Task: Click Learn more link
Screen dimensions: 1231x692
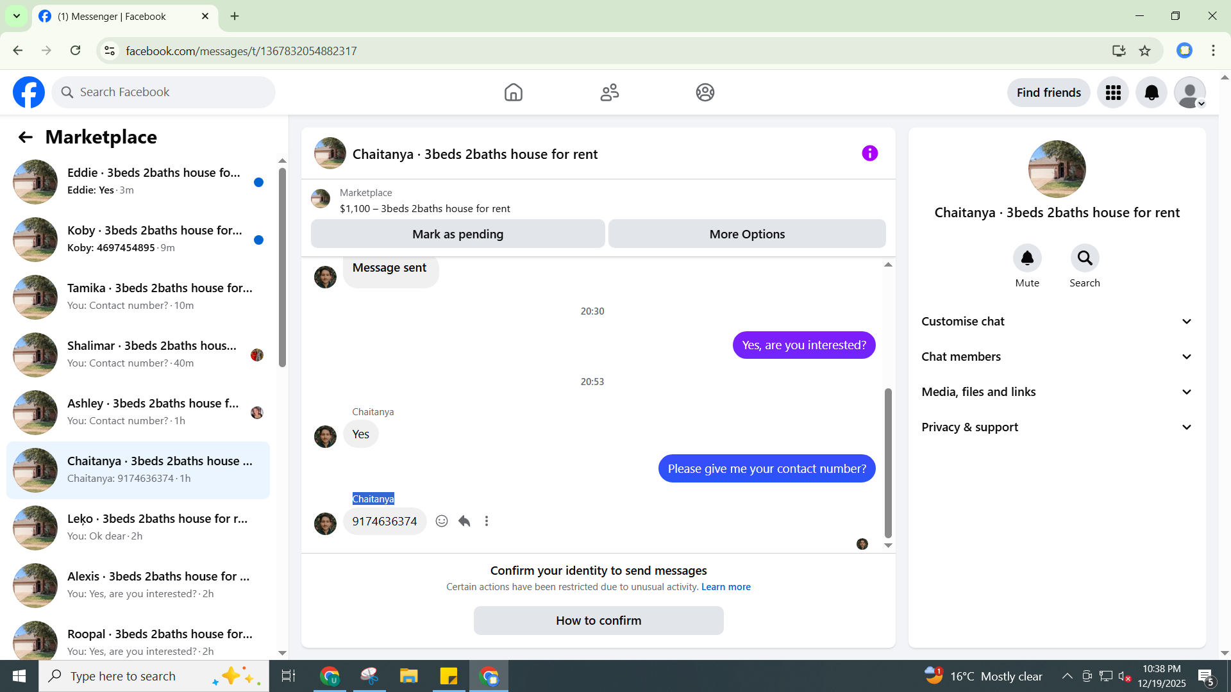Action: click(x=726, y=587)
